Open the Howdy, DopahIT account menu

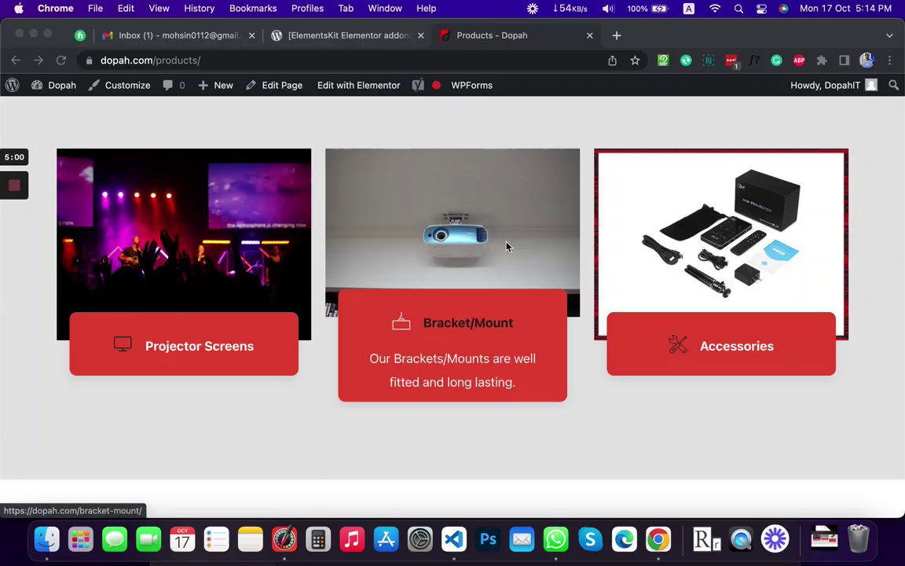(x=834, y=85)
